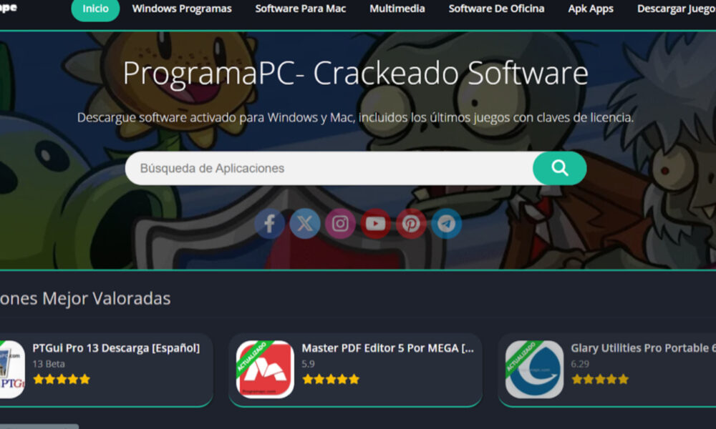Image resolution: width=716 pixels, height=429 pixels.
Task: Open the Apk Apps menu
Action: pos(591,9)
